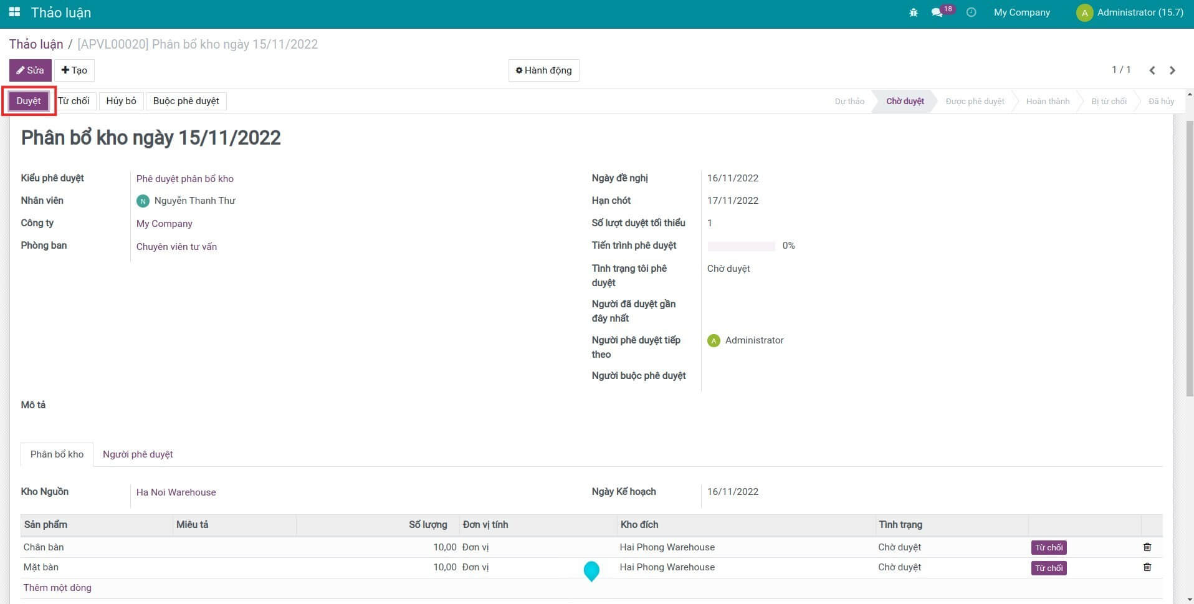Open the My Company switcher
Viewport: 1194px width, 604px height.
[1021, 12]
